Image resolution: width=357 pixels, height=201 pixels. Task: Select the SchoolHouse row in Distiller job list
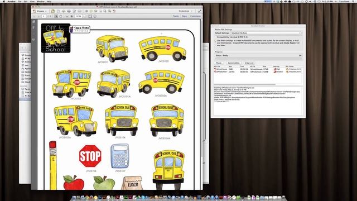(x=258, y=69)
